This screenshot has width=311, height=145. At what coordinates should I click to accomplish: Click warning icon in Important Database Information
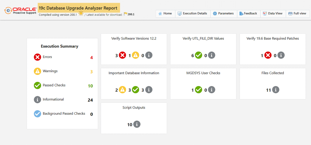[x=123, y=90]
